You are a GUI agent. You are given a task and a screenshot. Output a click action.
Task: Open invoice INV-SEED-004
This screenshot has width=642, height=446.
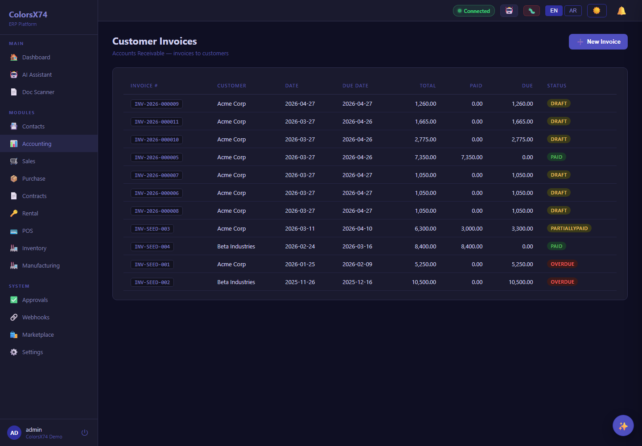tap(152, 247)
